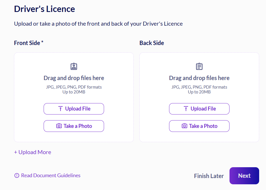Take a Photo of the licence Front Side
266x190 pixels.
click(74, 126)
